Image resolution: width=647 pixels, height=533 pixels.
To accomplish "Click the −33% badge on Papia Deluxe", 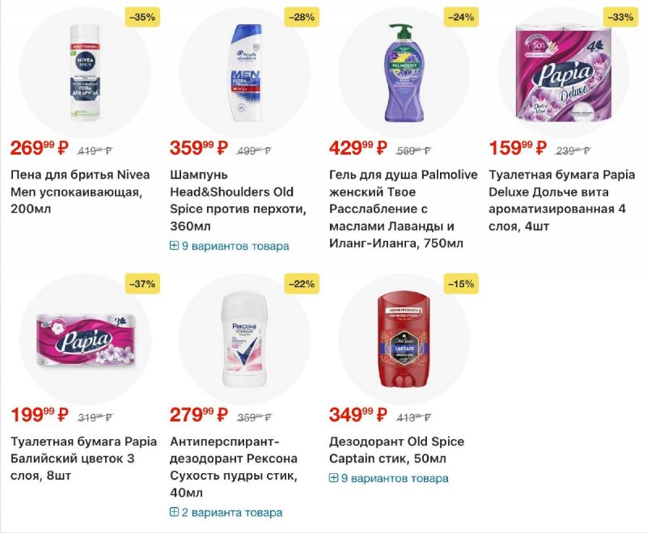I will (x=620, y=16).
